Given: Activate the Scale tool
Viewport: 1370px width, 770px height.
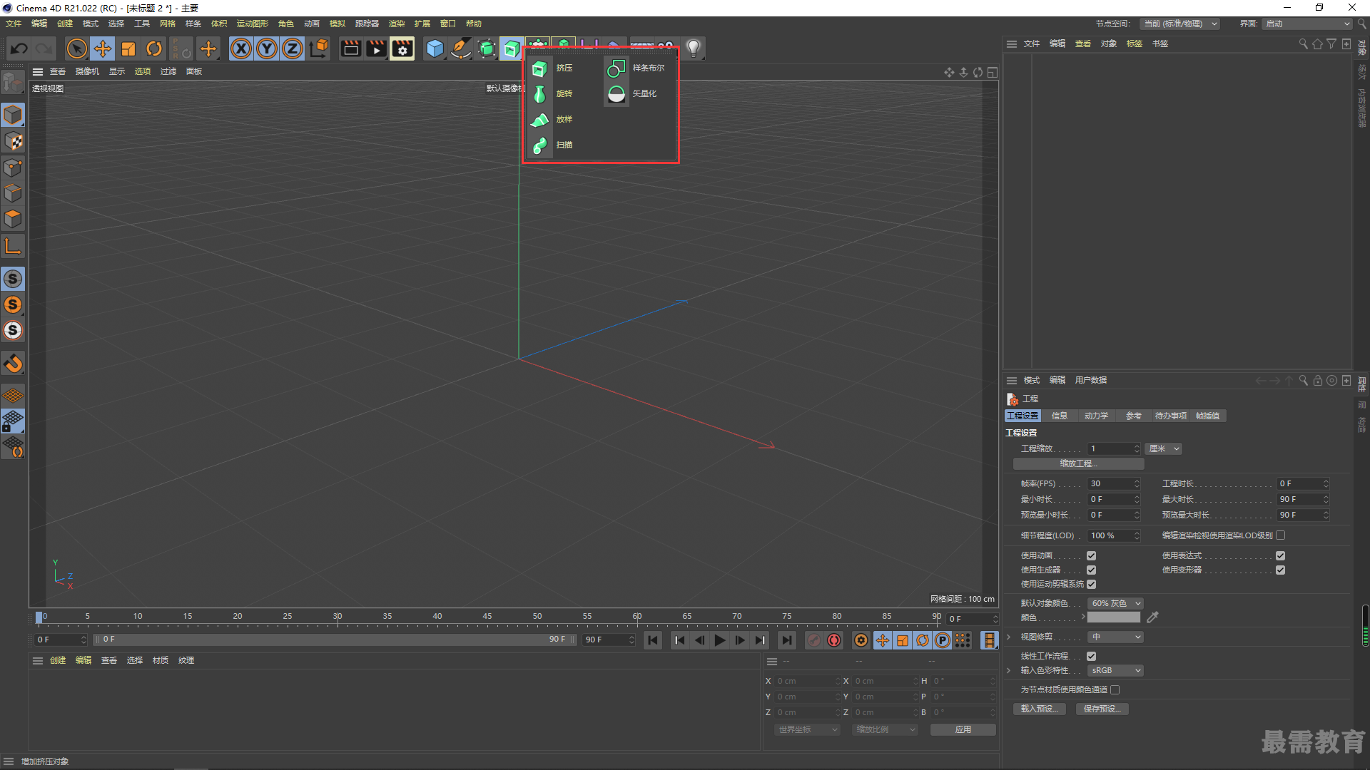Looking at the screenshot, I should [128, 48].
